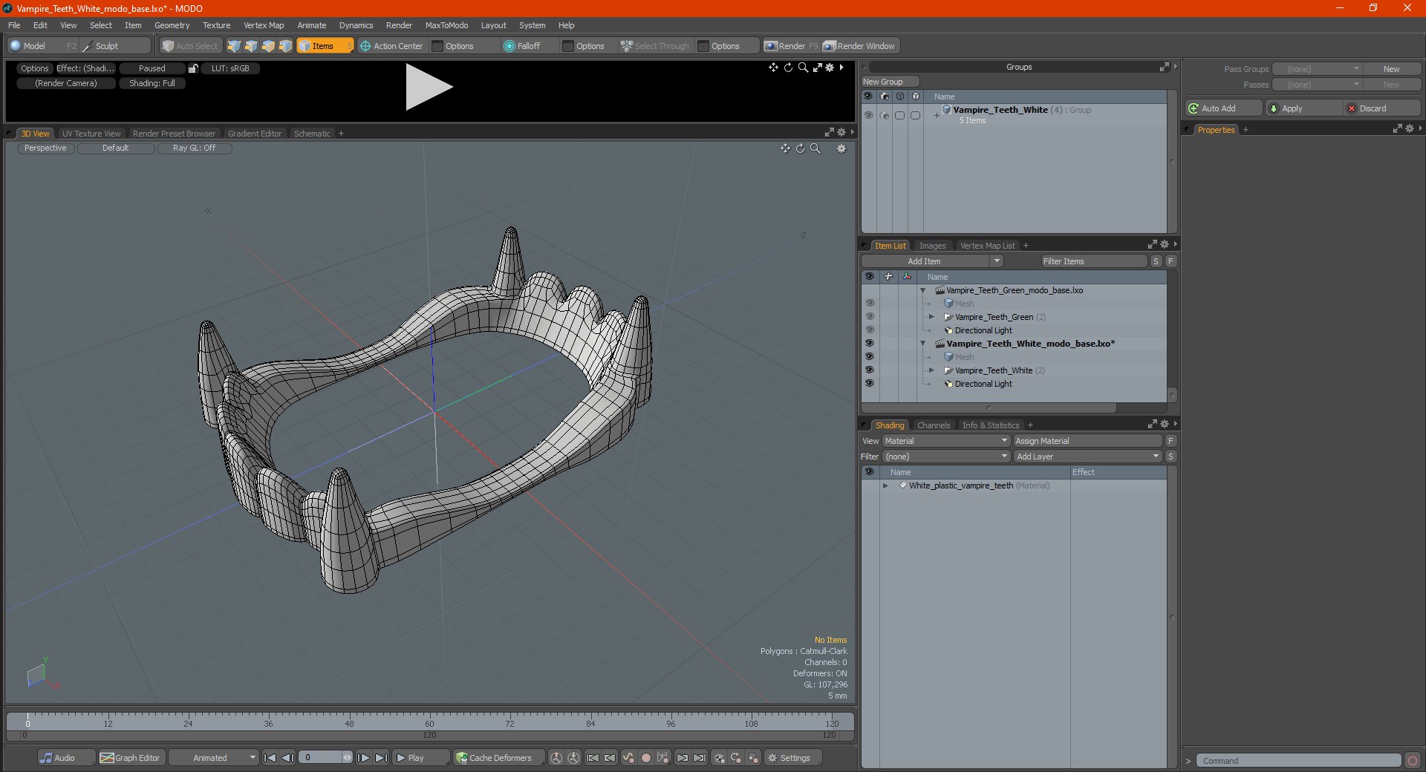Click the Render Window icon button
The height and width of the screenshot is (772, 1426).
859,46
